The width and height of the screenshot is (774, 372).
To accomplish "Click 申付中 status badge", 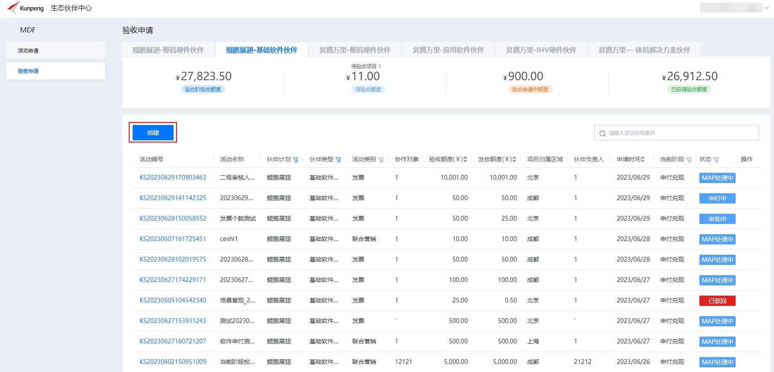I will (717, 198).
